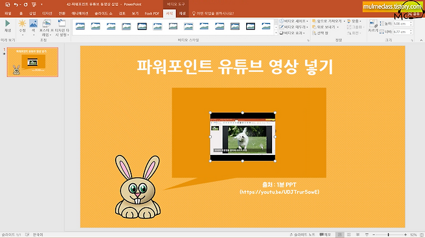
Task: Click the redo/repeat icon
Action: click(x=25, y=5)
